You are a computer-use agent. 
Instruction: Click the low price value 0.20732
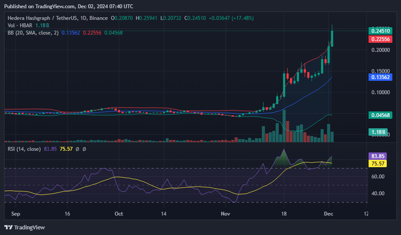click(172, 18)
